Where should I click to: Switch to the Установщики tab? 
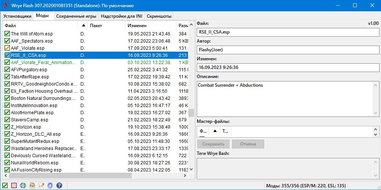(17, 16)
